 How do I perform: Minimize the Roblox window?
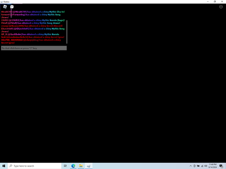pos(208,2)
